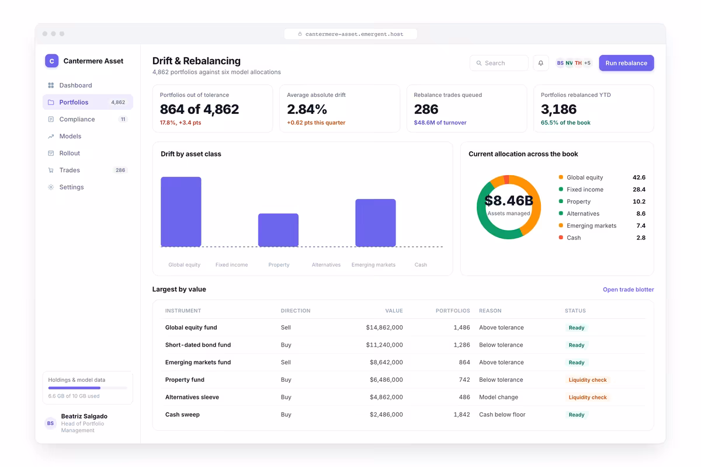Click the VALUE column header

point(394,311)
